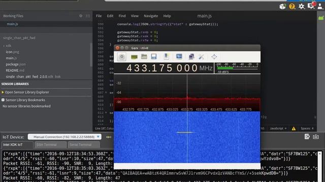Click split view icon beside Working Files

click(88, 16)
